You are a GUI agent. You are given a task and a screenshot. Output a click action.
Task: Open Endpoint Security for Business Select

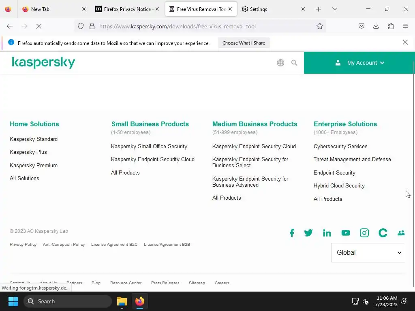click(x=250, y=162)
